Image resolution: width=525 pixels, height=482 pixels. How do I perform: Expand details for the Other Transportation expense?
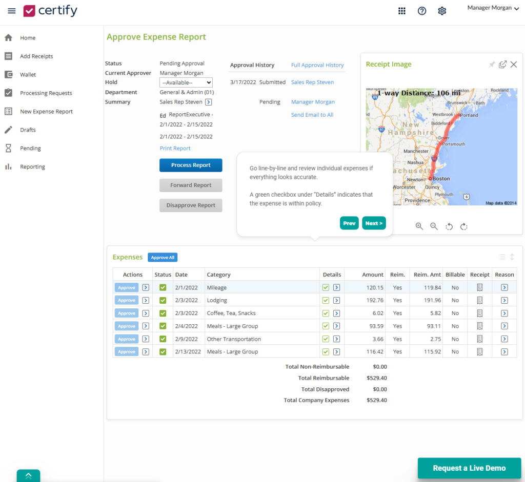(x=337, y=339)
